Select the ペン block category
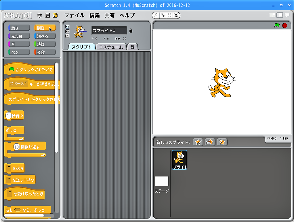Screen dimensions: 294x222 (19, 52)
